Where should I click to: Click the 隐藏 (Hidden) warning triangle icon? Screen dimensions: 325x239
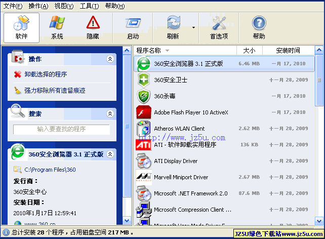tap(93, 22)
